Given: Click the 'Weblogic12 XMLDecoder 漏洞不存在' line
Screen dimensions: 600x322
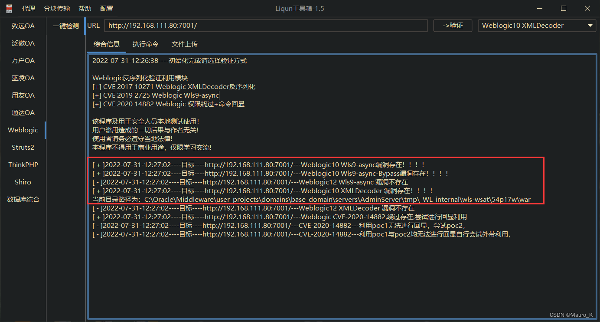Looking at the screenshot, I should [x=253, y=208].
